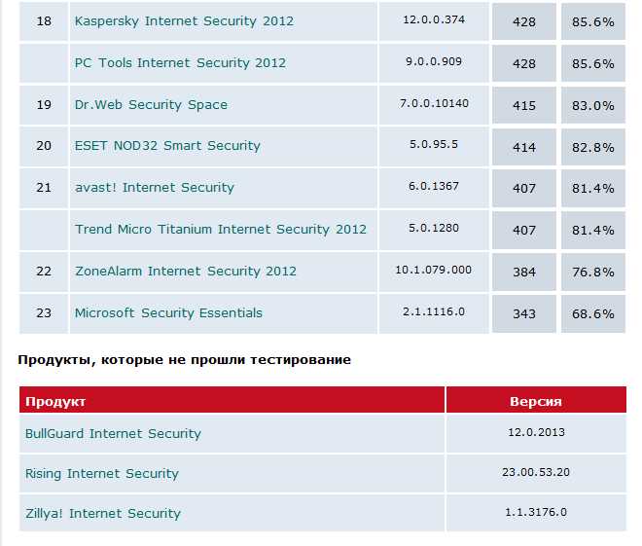The height and width of the screenshot is (546, 642).
Task: Open avast! Internet Security product link
Action: [155, 188]
